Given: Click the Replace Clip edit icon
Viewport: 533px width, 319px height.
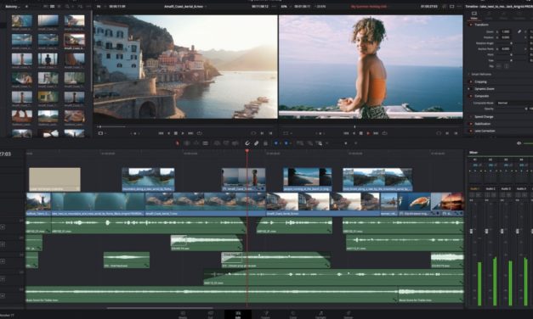Looking at the screenshot, I should point(235,143).
